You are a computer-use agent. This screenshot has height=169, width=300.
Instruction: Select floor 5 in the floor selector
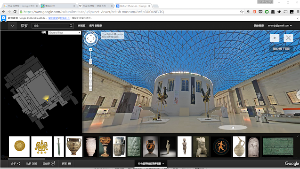[x=91, y=69]
